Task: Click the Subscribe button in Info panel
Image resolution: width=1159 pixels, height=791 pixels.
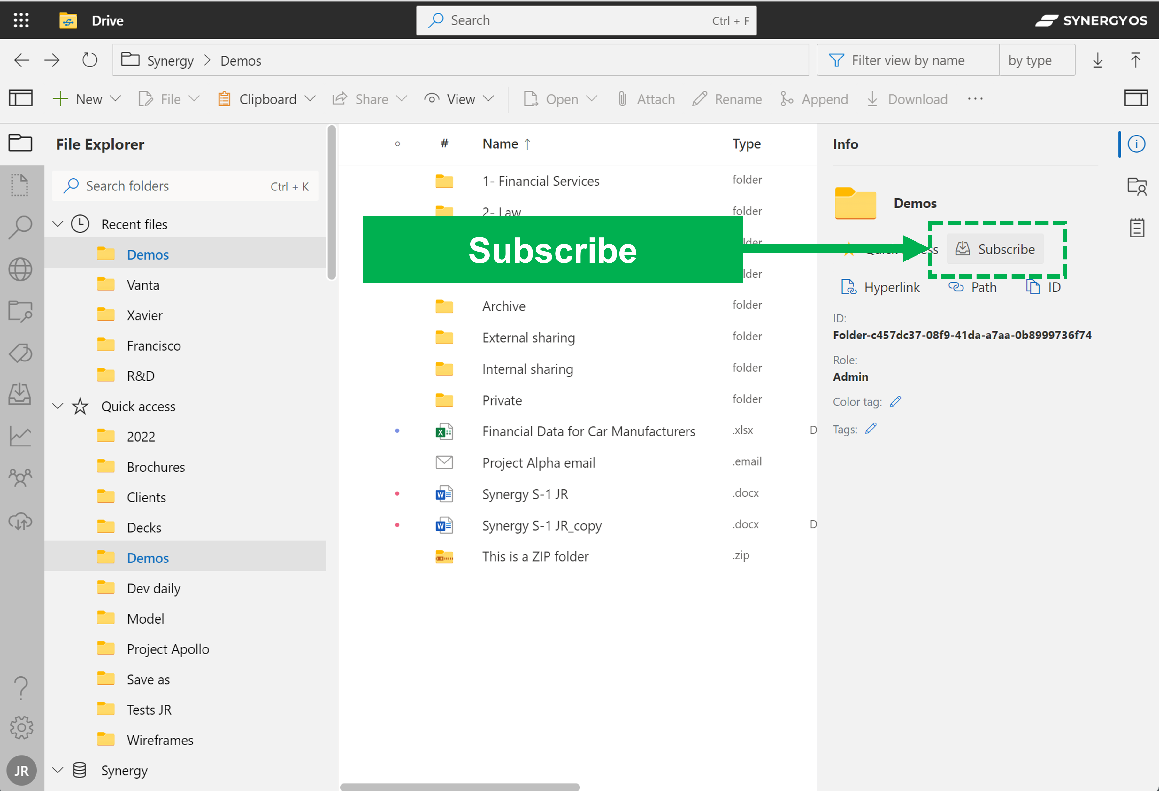Action: point(995,249)
